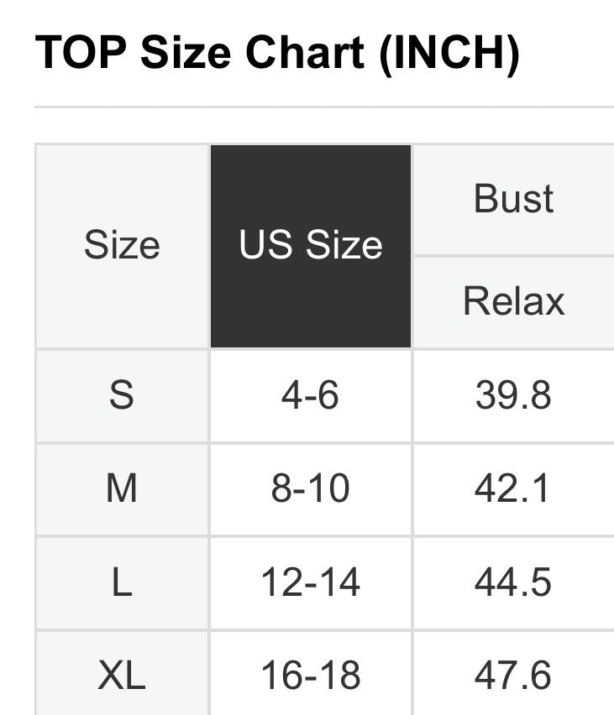Click the 4-6 US size cell
Screen dimensions: 614x715
tap(311, 395)
